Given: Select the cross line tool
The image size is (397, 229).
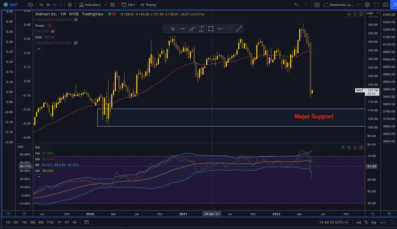Looking at the screenshot, I should [x=230, y=29].
